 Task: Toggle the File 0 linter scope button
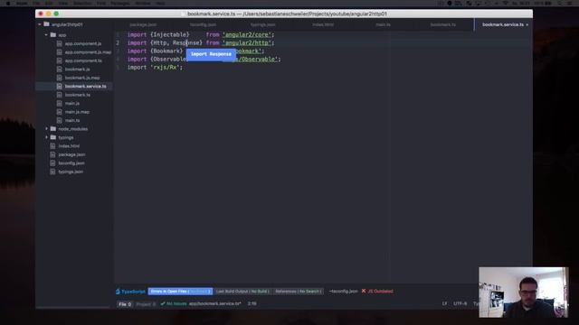125,304
